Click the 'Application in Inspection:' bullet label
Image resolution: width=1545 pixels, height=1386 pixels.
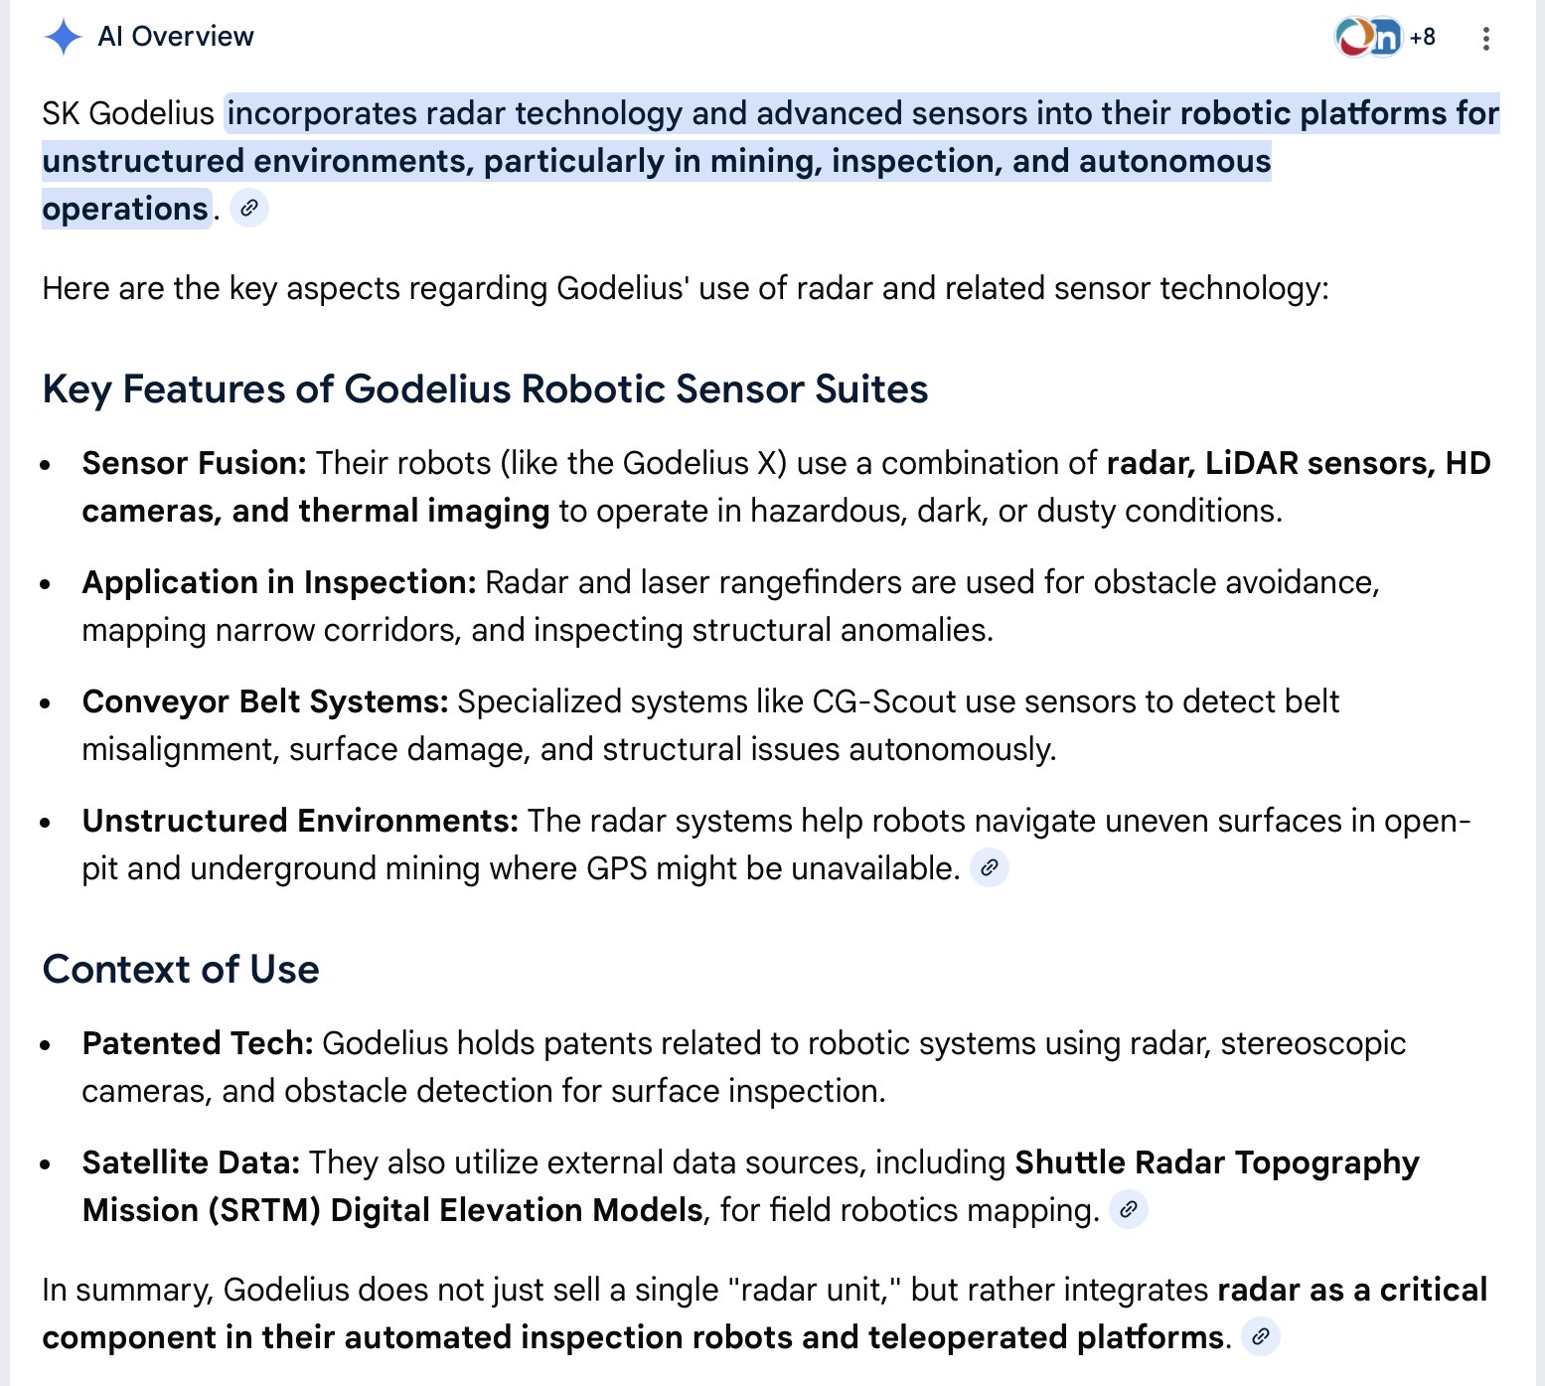(x=279, y=582)
